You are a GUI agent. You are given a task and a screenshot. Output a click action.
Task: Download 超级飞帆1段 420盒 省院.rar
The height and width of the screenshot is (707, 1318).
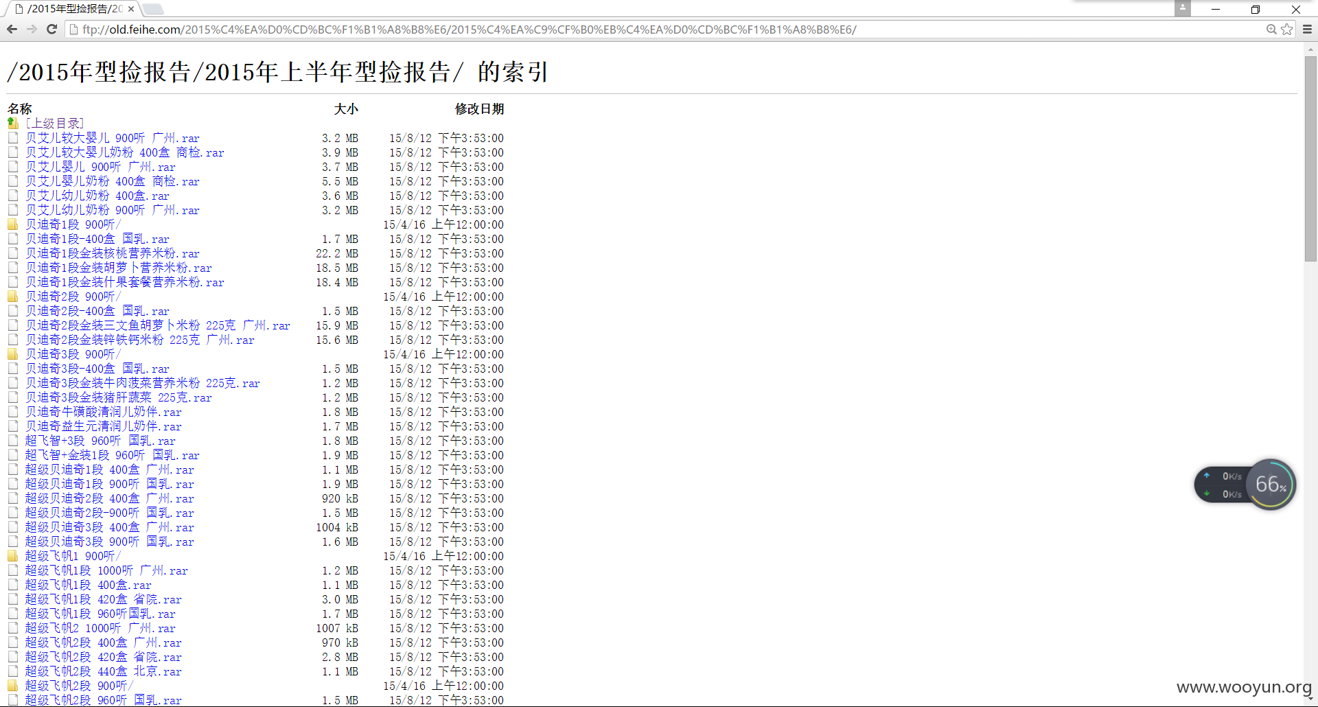coord(104,599)
